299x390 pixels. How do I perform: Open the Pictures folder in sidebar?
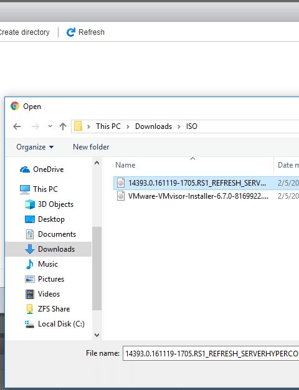(51, 279)
